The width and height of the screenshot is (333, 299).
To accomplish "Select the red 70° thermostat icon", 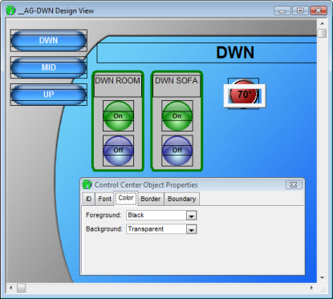I will [x=244, y=94].
